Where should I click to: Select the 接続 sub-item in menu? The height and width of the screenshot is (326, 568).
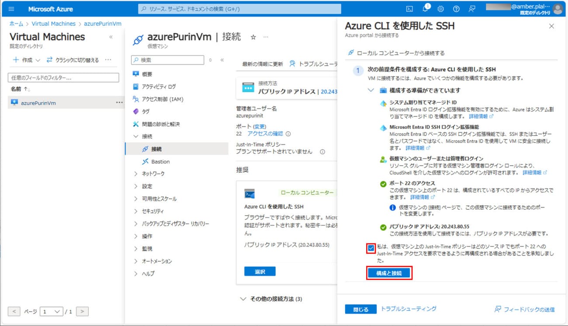(x=177, y=149)
